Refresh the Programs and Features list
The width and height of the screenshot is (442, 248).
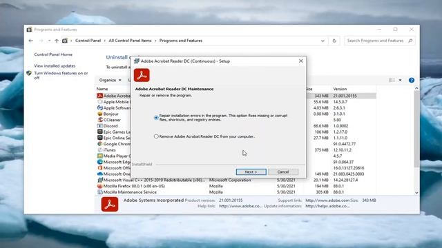point(334,41)
